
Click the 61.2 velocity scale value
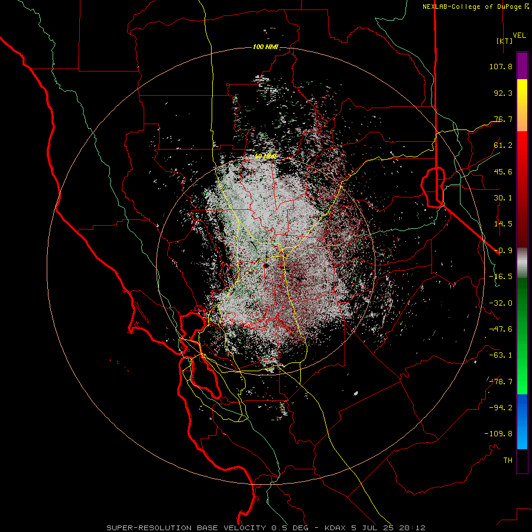coord(503,145)
